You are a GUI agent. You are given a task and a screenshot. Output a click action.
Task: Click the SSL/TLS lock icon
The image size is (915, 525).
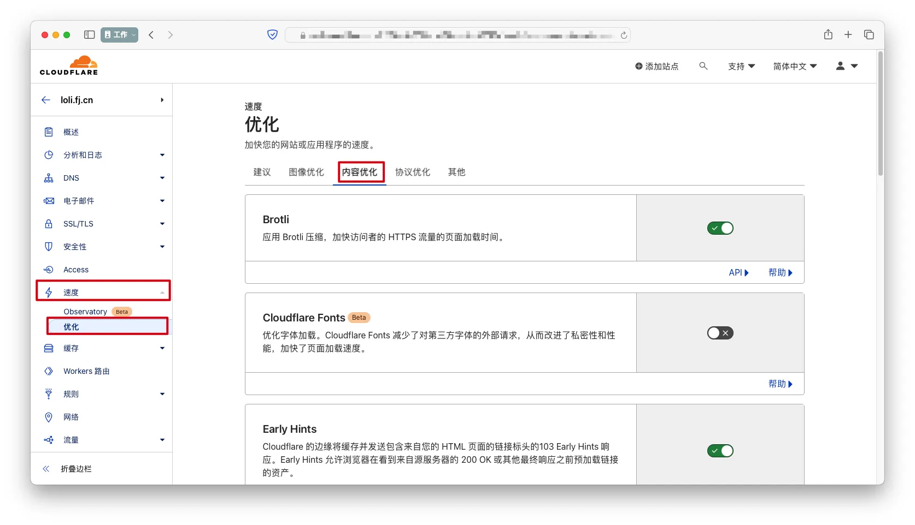(x=49, y=224)
